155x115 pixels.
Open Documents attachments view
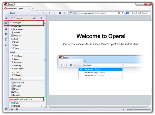pyautogui.click(x=26, y=83)
